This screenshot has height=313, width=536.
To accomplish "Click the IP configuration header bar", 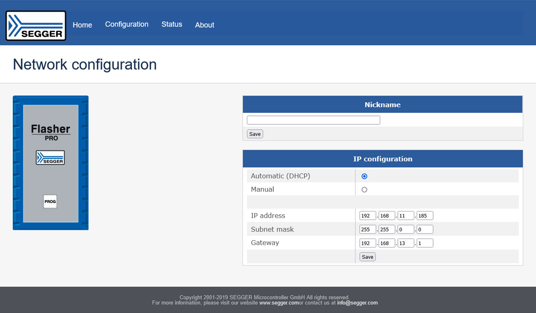I will click(383, 159).
